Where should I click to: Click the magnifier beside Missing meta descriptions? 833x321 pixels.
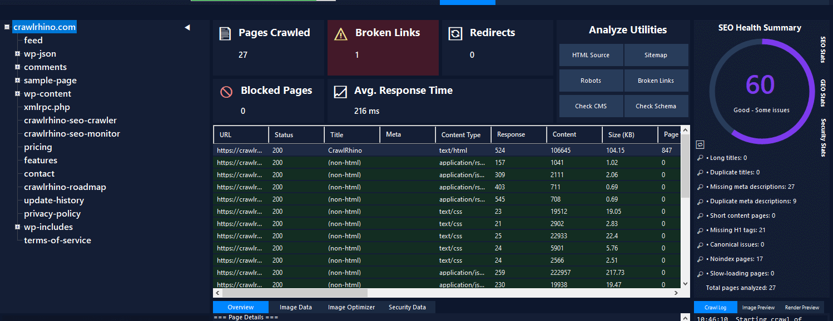click(x=700, y=187)
